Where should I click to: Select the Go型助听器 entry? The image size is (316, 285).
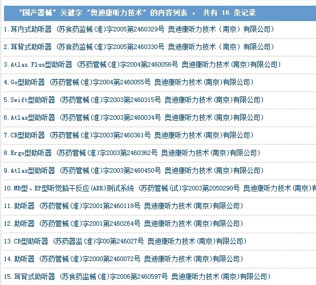coord(128,83)
